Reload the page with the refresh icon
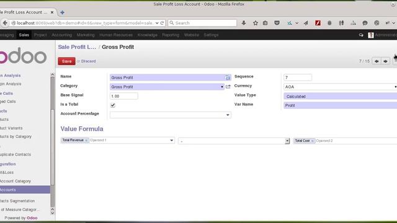This screenshot has width=397, height=223. click(162, 23)
